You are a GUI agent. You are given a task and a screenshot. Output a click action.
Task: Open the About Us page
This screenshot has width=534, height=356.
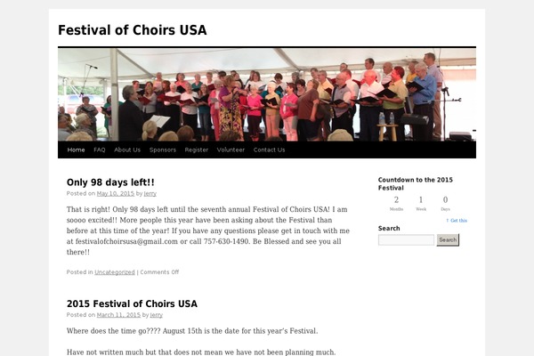127,150
